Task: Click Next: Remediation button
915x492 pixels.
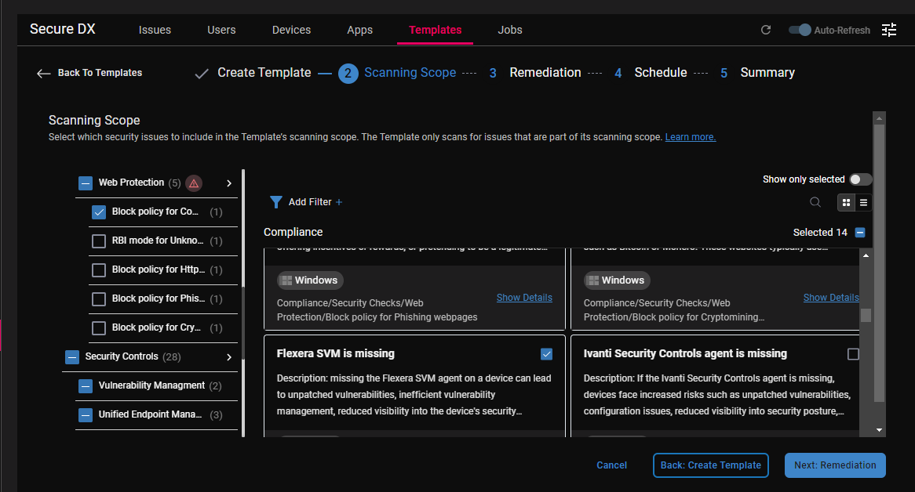Action: pyautogui.click(x=835, y=465)
